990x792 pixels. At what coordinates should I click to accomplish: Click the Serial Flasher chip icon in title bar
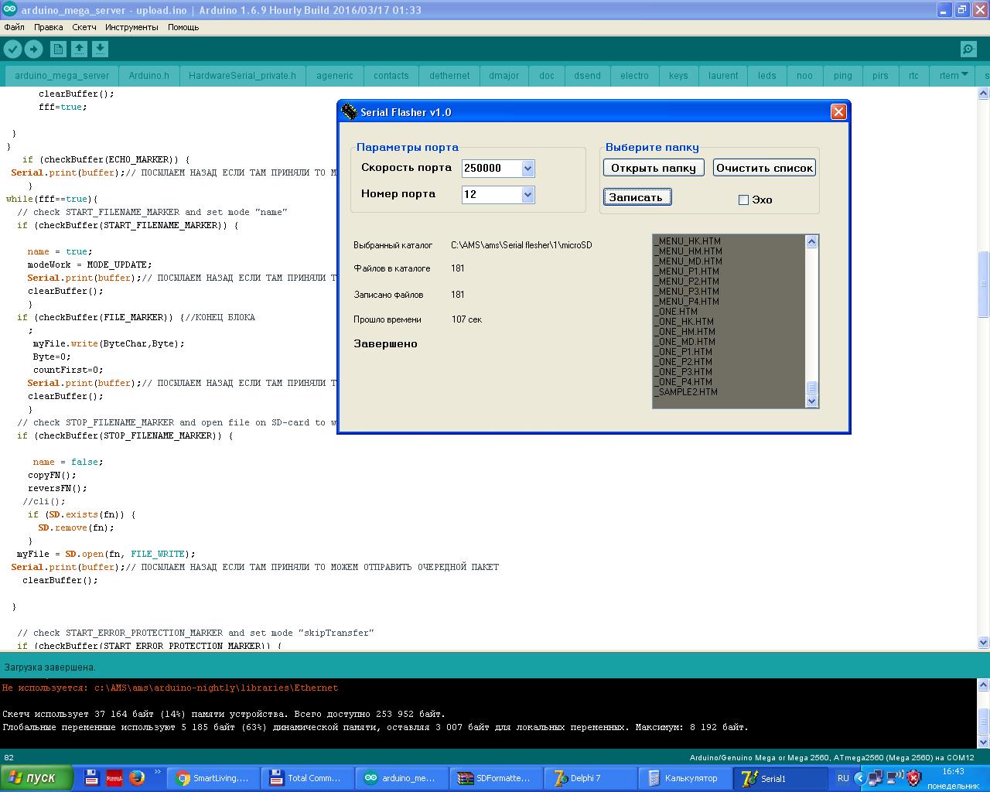point(350,112)
